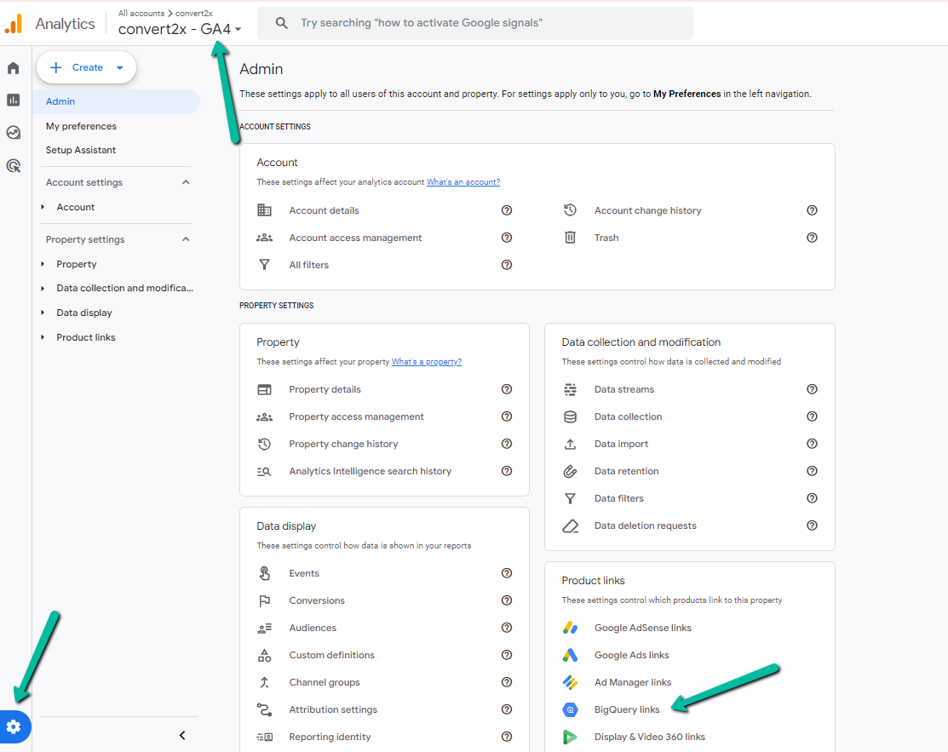948x752 pixels.
Task: Click the convert2x breadcrumb
Action: click(x=194, y=13)
